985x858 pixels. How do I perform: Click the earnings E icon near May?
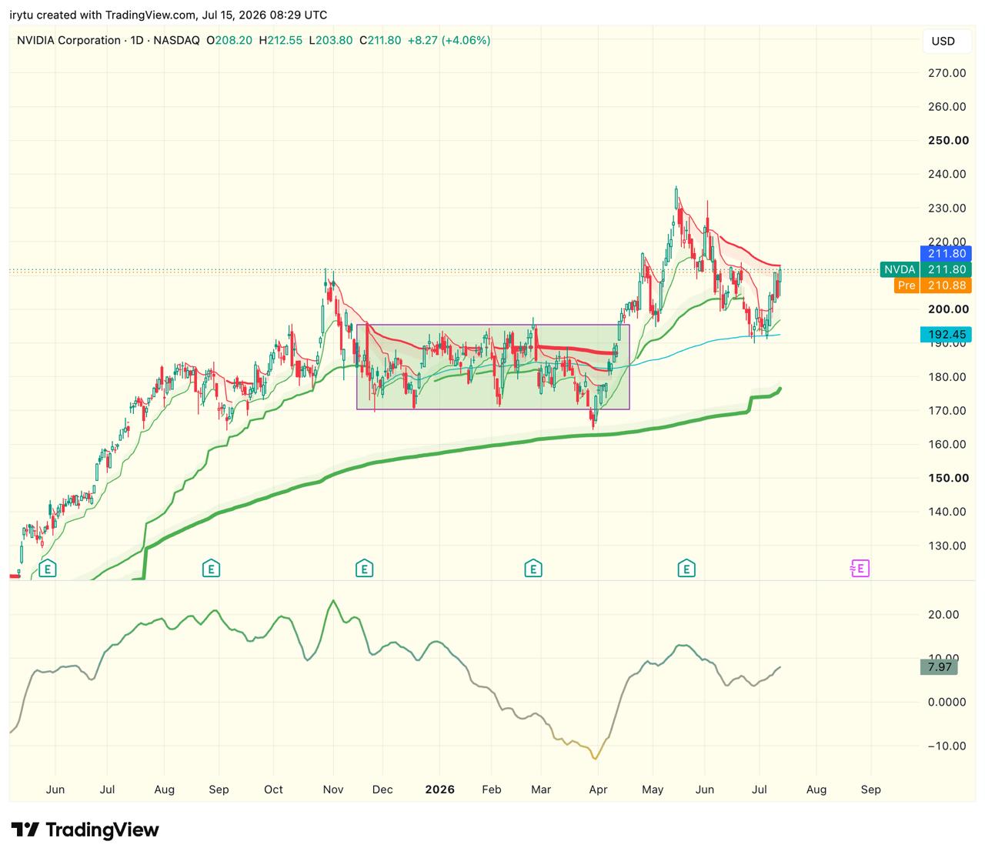pos(686,569)
